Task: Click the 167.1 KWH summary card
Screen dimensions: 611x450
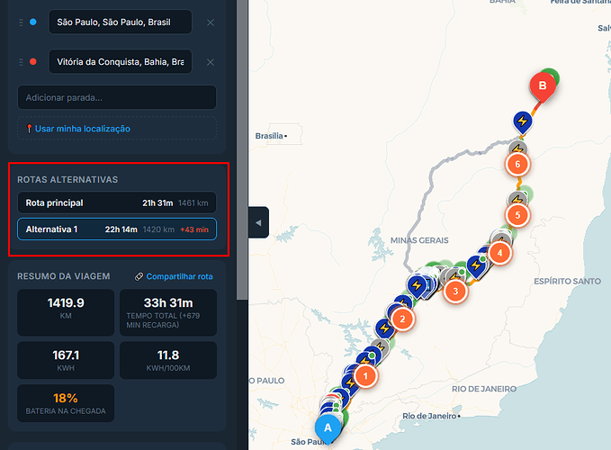Action: (x=66, y=360)
